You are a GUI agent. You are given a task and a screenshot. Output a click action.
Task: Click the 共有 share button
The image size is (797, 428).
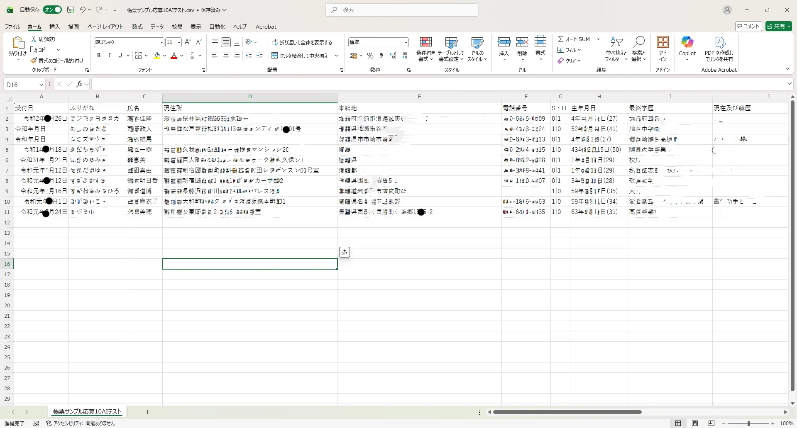tap(778, 26)
